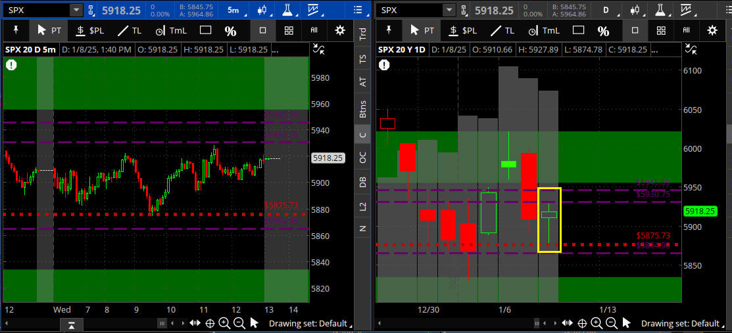732x333 pixels.
Task: Click the Trendline (TL) tool in left chart
Action: [130, 30]
